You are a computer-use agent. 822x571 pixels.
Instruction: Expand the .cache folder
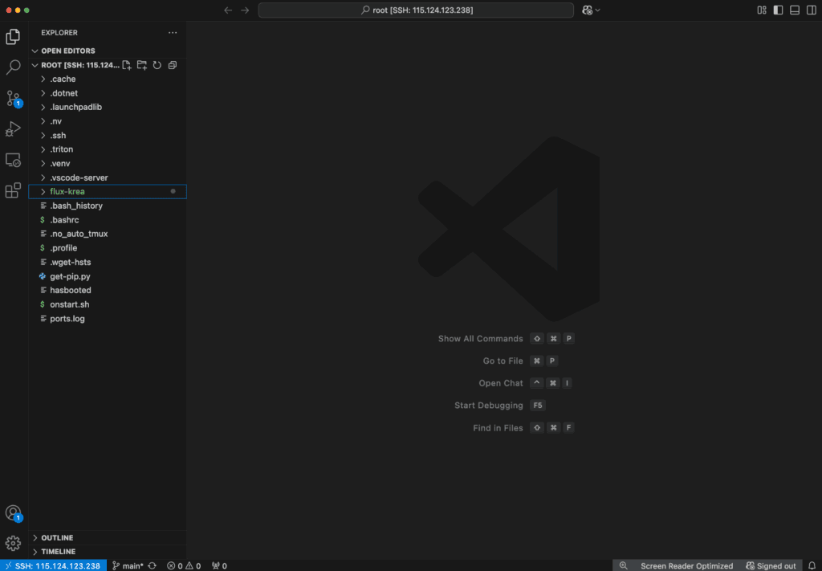(x=108, y=80)
